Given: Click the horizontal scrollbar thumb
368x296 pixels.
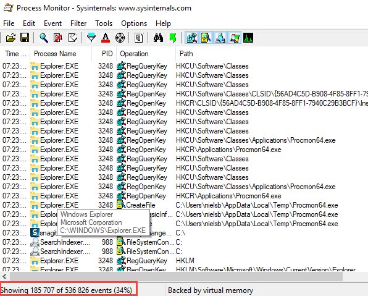Looking at the screenshot, I should 176,276.
